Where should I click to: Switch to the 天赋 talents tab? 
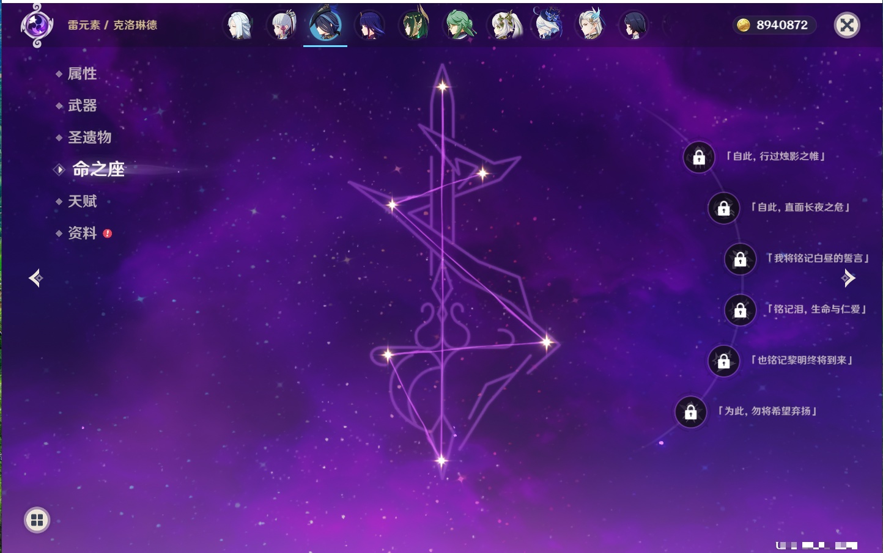[82, 201]
